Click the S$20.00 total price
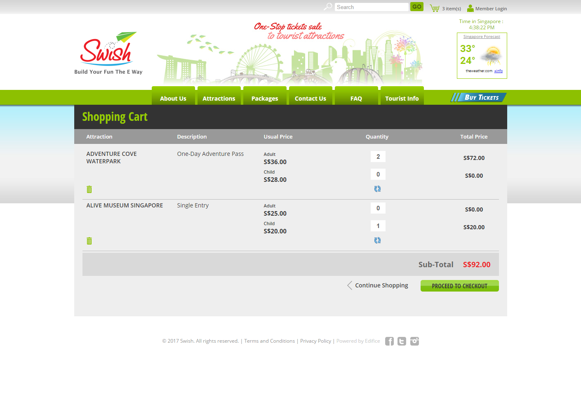Image resolution: width=581 pixels, height=400 pixels. (x=474, y=227)
